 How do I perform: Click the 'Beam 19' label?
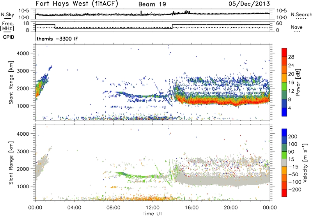pos(152,4)
